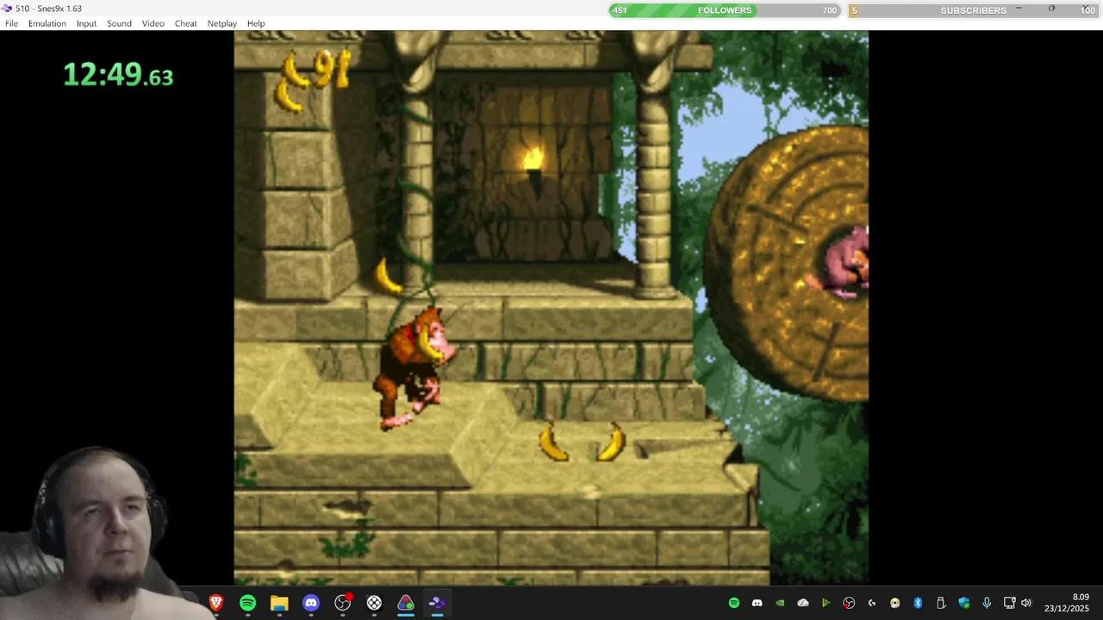The width and height of the screenshot is (1103, 620).
Task: Click the Spotify tray icon
Action: [734, 603]
